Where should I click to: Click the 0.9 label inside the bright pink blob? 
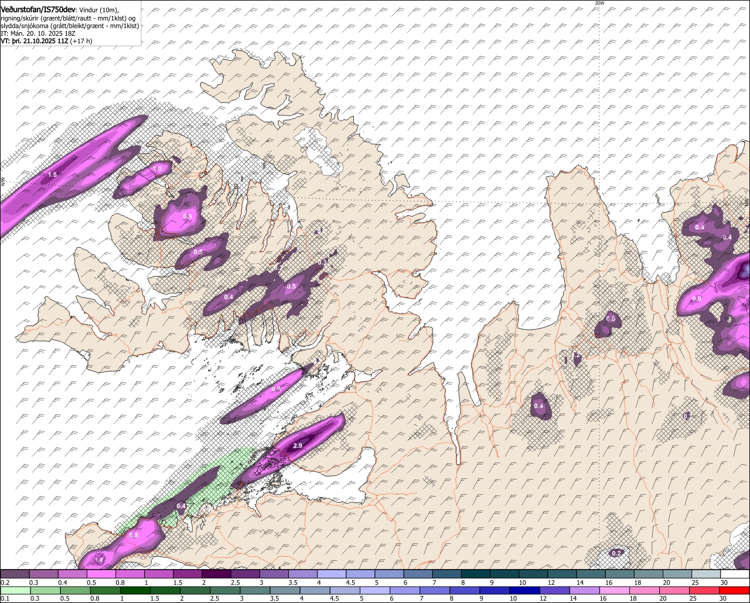187,217
